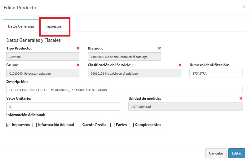This screenshot has width=249, height=161.
Task: Uncheck the Impuestos checkbox
Action: click(8, 125)
